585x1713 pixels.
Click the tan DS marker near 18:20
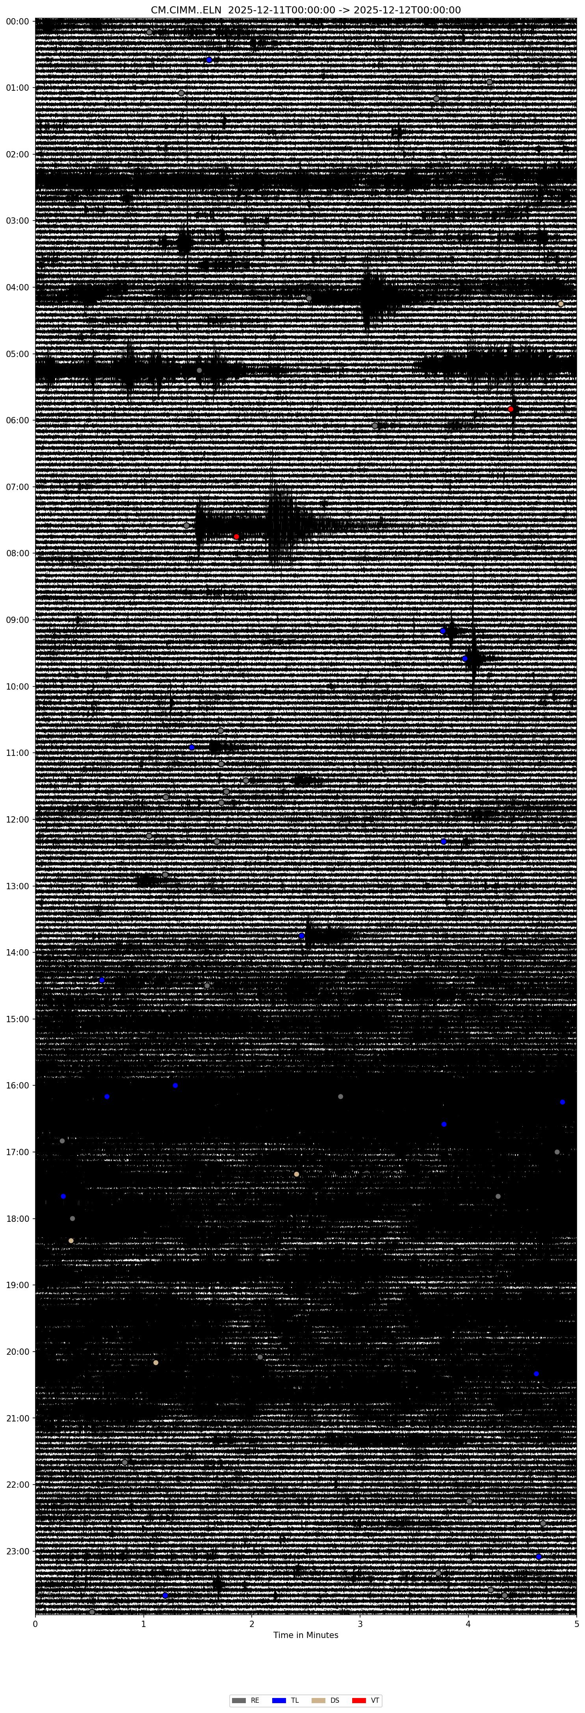pyautogui.click(x=71, y=1240)
